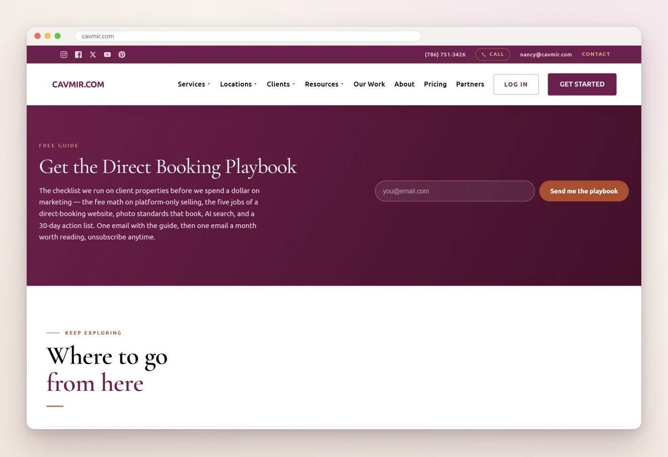Viewport: 668px width, 457px height.
Task: Open the X (Twitter) icon
Action: [93, 54]
